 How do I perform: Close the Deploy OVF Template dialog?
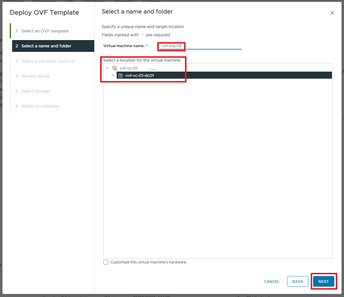(332, 13)
